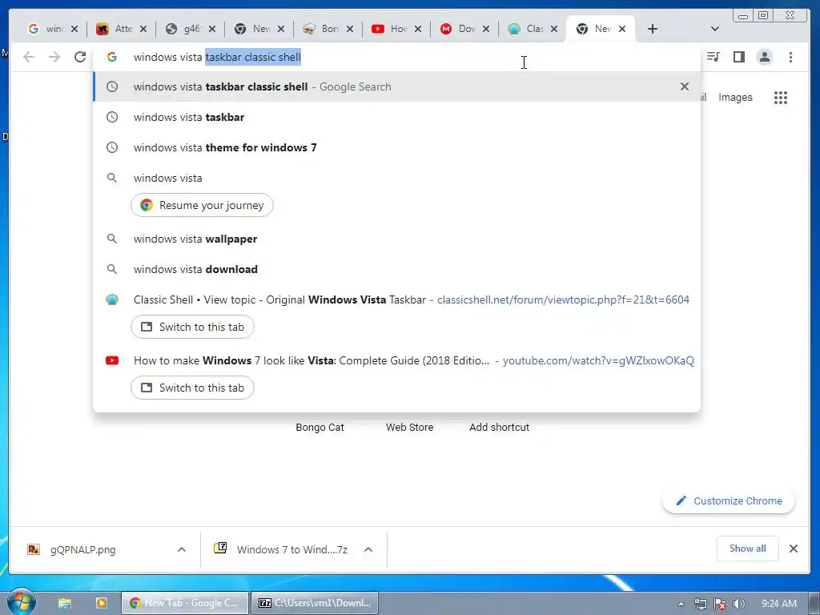Switch to the YouTube tab via button
Screen dimensions: 820x615
192,388
